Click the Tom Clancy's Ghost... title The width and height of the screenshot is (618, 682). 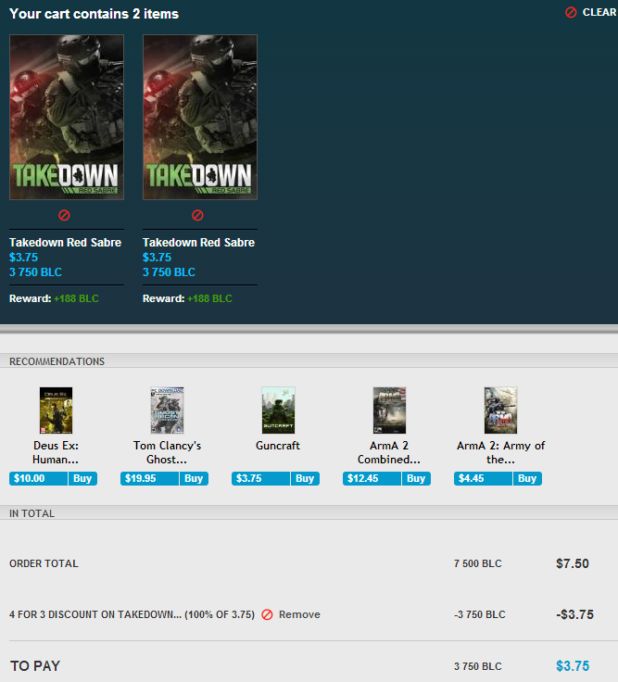point(167,452)
